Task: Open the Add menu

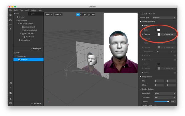Action: click(x=27, y=10)
